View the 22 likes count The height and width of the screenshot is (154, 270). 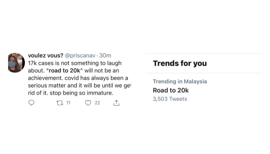(97, 103)
